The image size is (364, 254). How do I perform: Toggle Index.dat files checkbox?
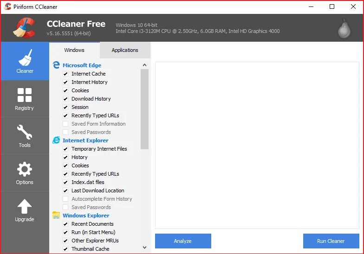click(65, 182)
